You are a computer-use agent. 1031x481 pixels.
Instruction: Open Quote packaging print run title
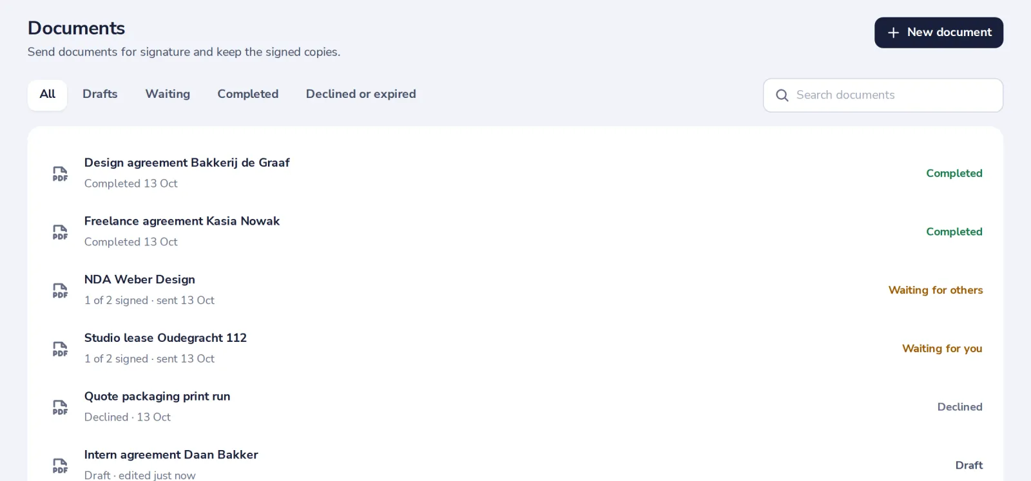(157, 397)
